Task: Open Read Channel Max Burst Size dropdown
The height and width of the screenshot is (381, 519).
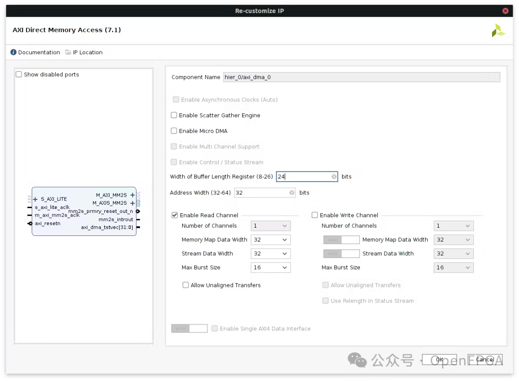Action: click(x=271, y=268)
